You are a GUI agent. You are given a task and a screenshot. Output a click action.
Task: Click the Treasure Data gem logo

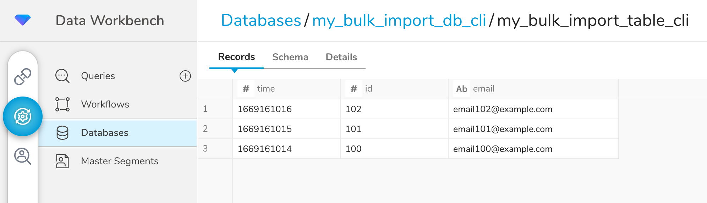point(23,20)
